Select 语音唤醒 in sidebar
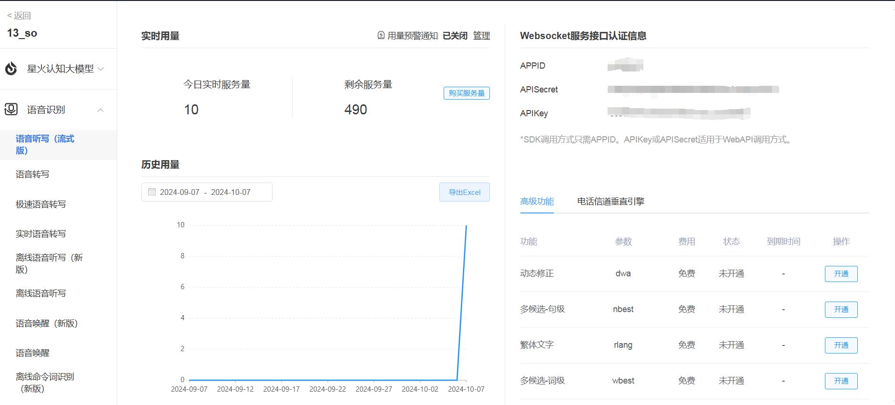Viewport: 895px width, 405px height. click(32, 353)
